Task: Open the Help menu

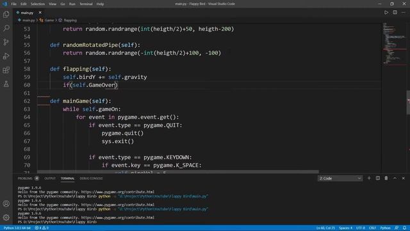Action: 100,4
